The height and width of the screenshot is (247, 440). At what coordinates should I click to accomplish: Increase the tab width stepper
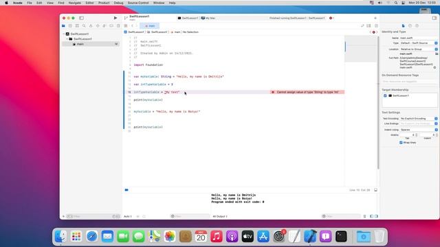point(416,134)
